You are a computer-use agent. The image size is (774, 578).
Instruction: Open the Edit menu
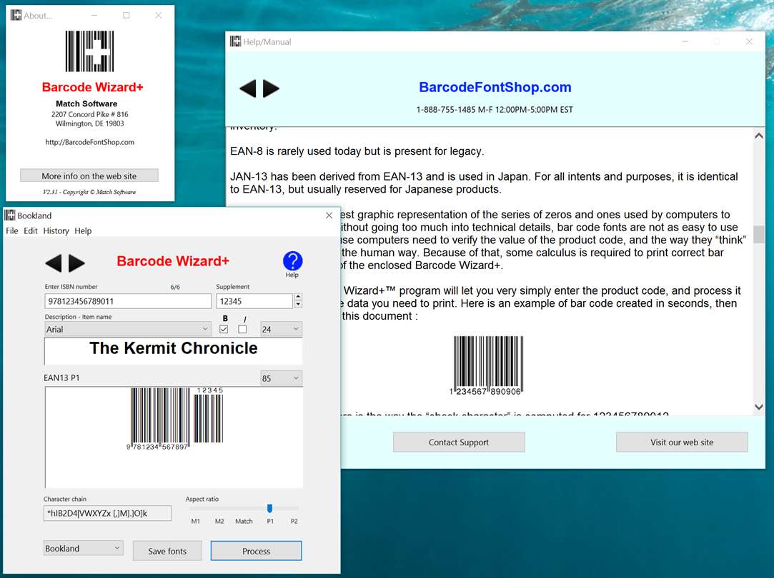[x=31, y=230]
